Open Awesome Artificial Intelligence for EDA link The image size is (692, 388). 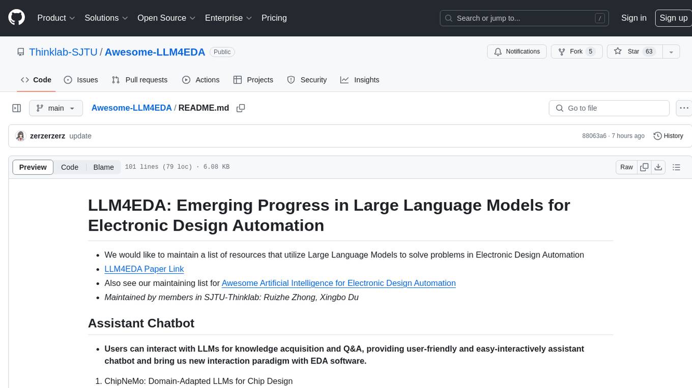pos(339,283)
